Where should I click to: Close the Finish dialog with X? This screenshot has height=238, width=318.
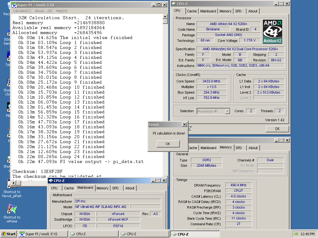tap(184, 125)
